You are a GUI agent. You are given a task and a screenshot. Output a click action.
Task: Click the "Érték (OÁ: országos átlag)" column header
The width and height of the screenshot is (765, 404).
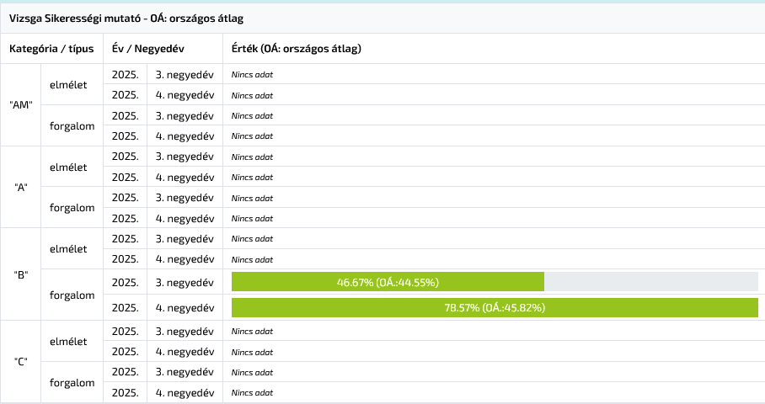click(x=296, y=49)
